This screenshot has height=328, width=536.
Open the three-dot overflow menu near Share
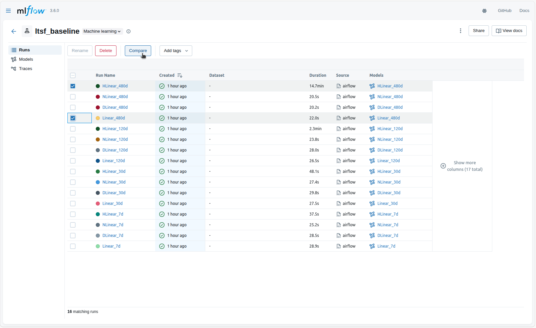click(460, 30)
